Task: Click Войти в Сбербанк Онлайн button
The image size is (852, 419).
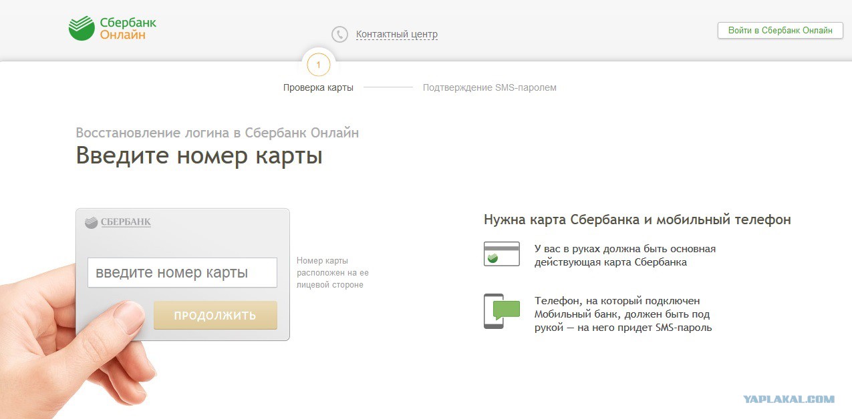Action: tap(780, 30)
